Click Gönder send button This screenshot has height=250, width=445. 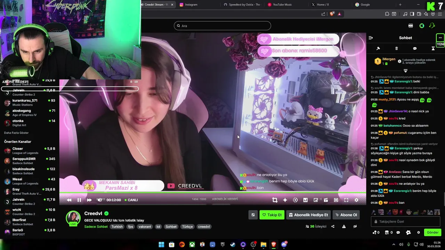(x=433, y=232)
